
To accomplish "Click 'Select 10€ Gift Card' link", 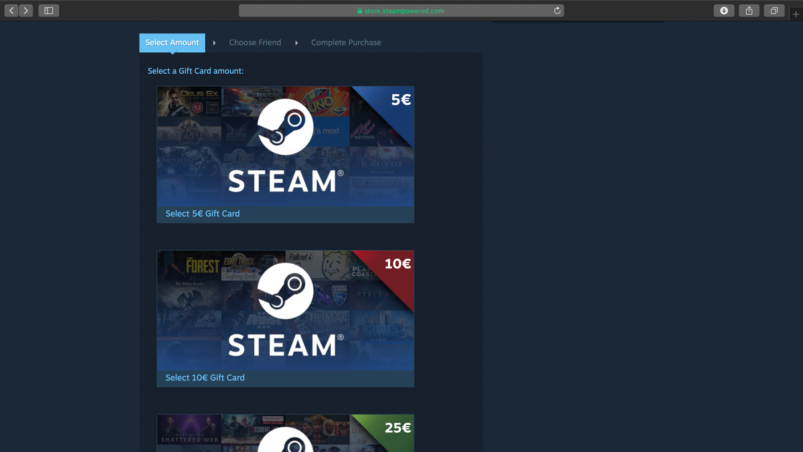I will 205,378.
